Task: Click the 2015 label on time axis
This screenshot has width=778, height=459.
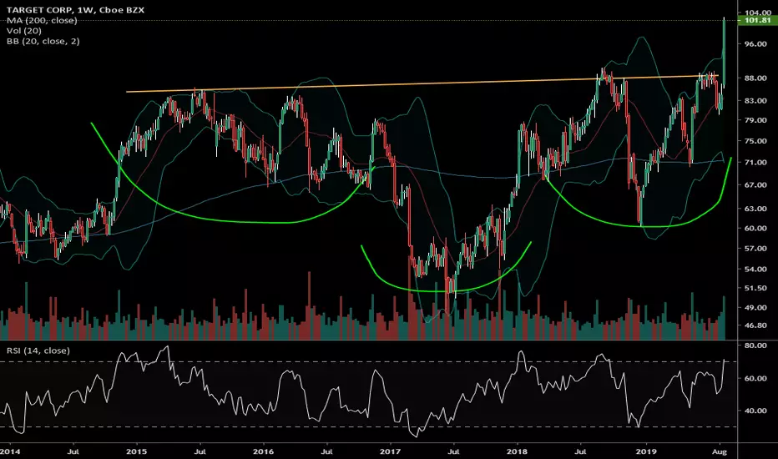Action: point(136,451)
